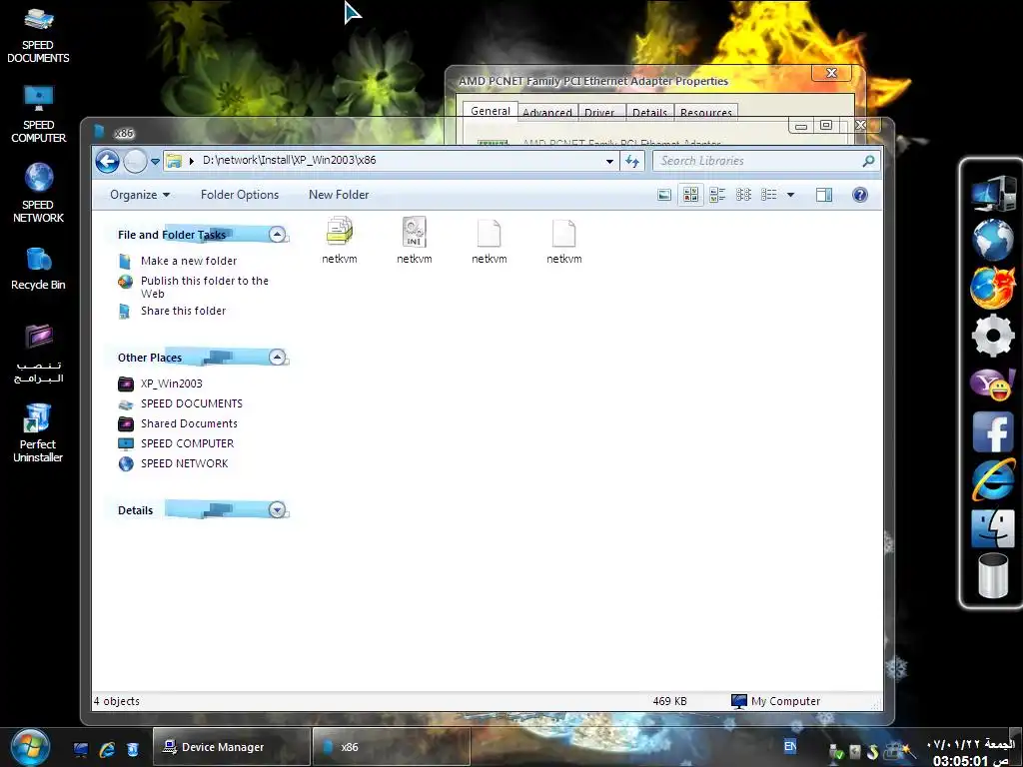Open SPEED DOCUMENTS desktop icon
The image size is (1023, 767).
[x=38, y=35]
